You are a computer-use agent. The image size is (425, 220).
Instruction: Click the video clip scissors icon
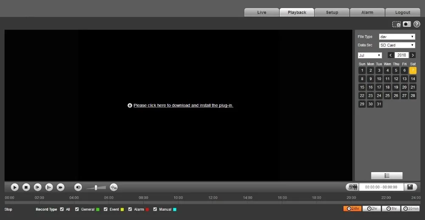coord(353,187)
